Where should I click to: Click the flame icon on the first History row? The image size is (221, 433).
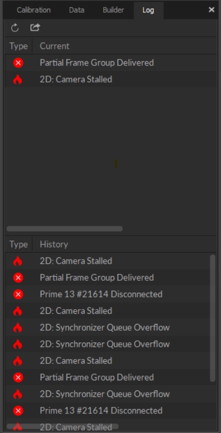click(x=17, y=261)
